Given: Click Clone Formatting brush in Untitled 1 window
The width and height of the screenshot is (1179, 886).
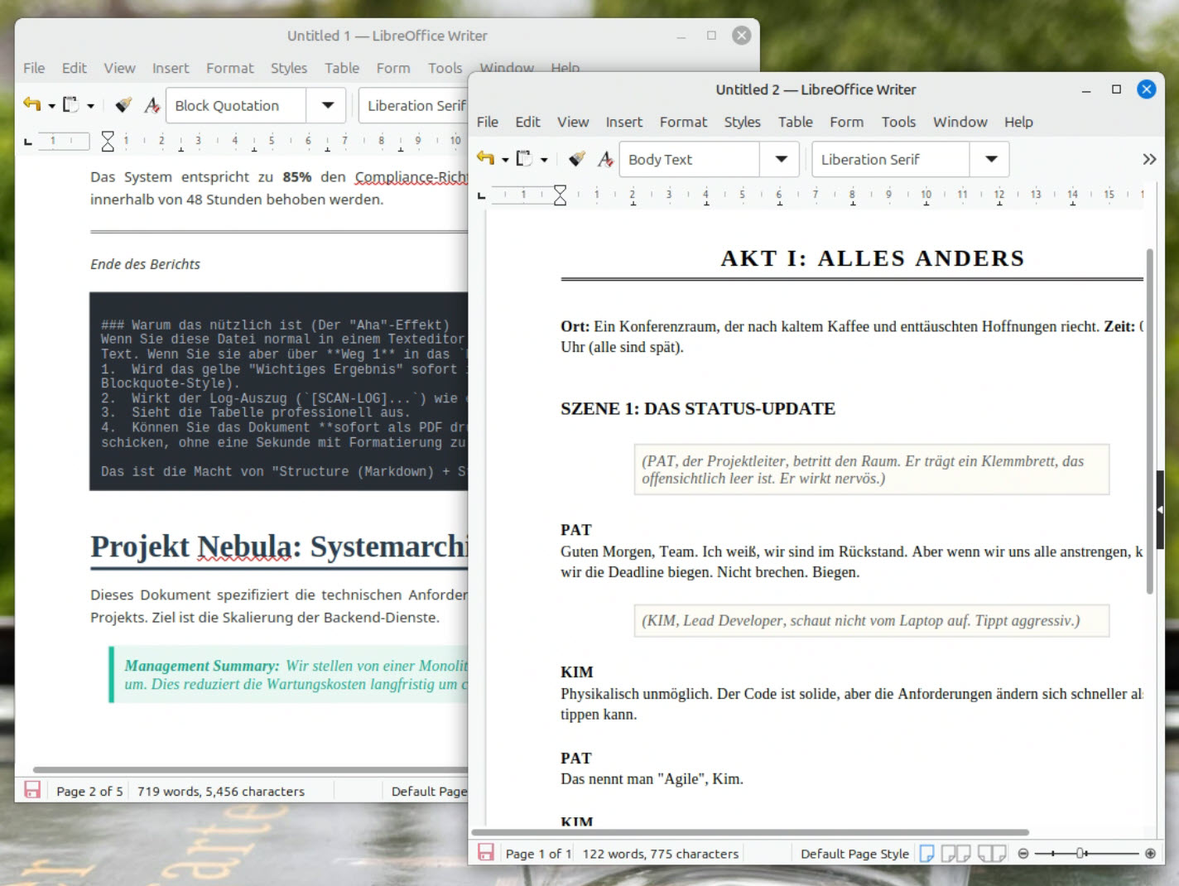Looking at the screenshot, I should [x=123, y=105].
